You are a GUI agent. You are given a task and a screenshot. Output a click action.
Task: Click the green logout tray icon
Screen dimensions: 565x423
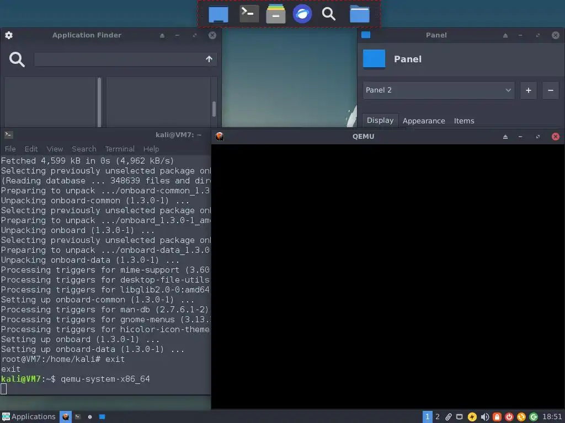coord(534,417)
